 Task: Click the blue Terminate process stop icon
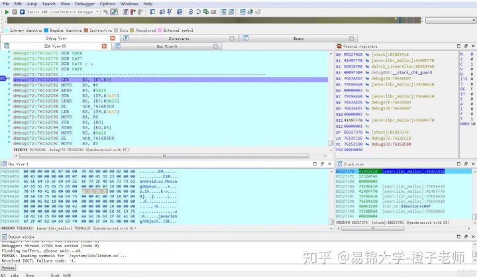(x=23, y=12)
